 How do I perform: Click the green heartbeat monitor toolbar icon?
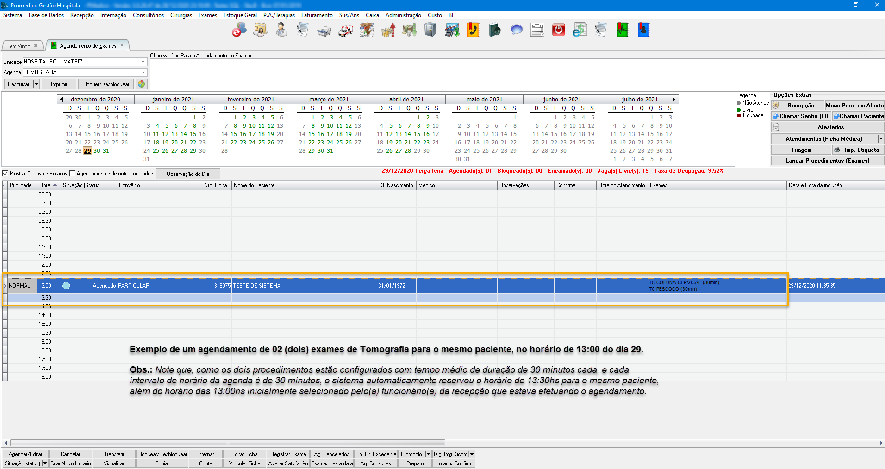click(622, 31)
